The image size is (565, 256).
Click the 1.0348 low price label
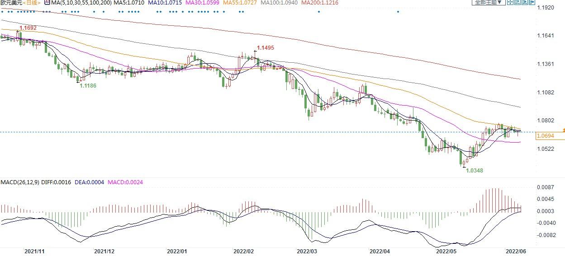click(475, 171)
